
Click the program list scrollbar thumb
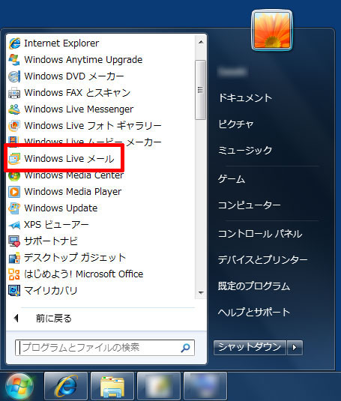point(200,90)
